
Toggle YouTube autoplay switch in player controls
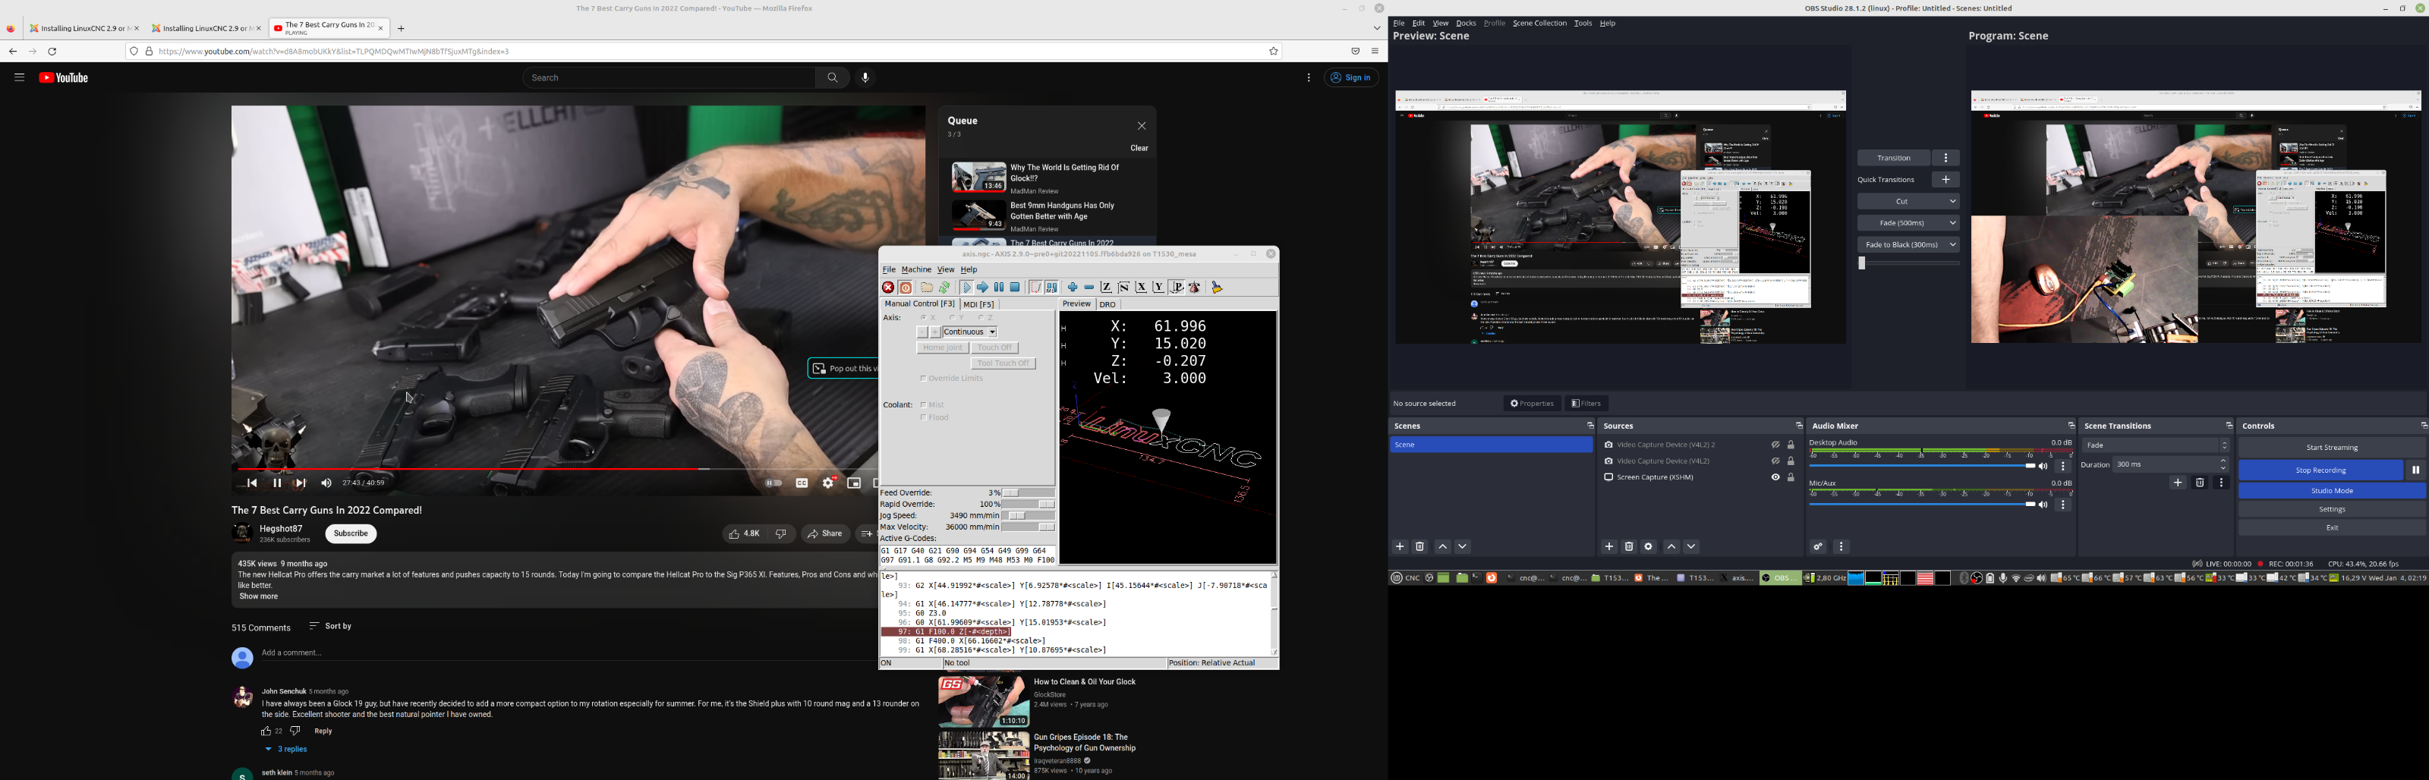click(774, 483)
